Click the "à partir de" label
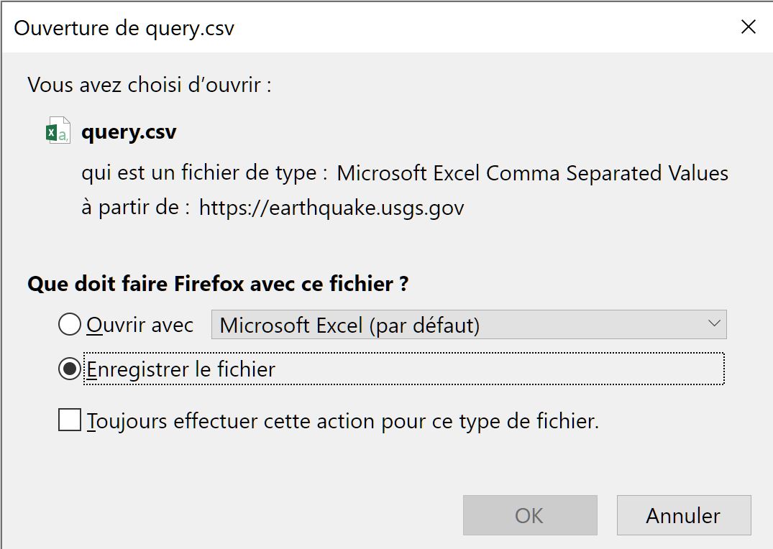This screenshot has width=773, height=549. coord(135,208)
